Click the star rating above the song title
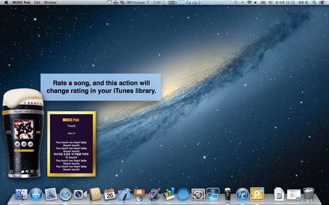Image resolution: width=329 pixels, height=205 pixels. (32, 103)
